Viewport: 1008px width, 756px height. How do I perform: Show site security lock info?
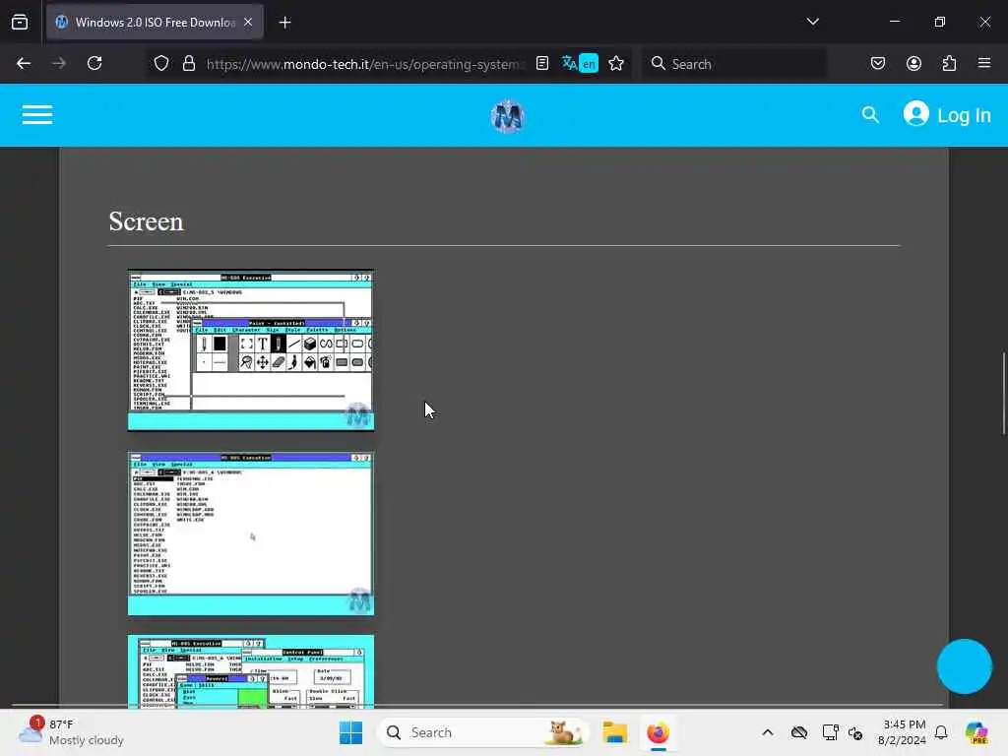pyautogui.click(x=188, y=64)
